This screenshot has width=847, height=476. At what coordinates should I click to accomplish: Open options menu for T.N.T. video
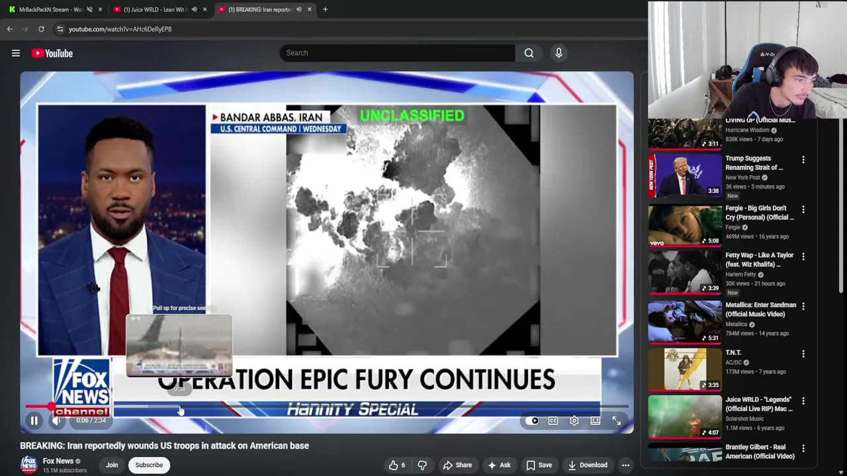(803, 354)
